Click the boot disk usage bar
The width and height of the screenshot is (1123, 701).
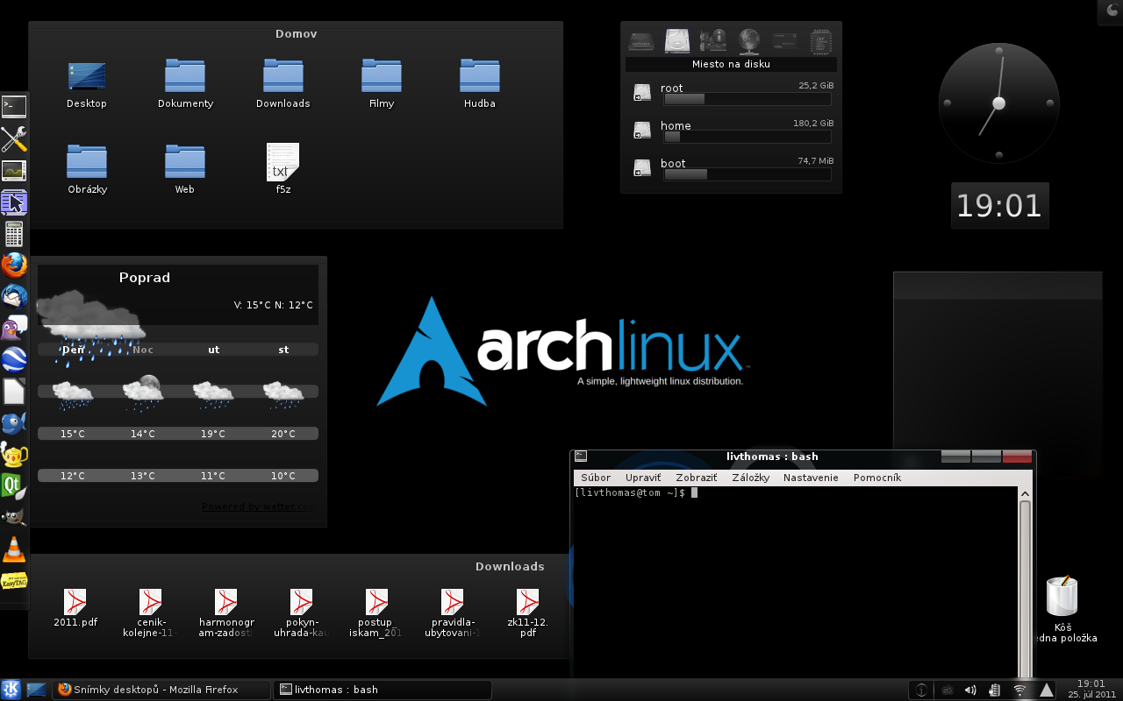click(747, 174)
